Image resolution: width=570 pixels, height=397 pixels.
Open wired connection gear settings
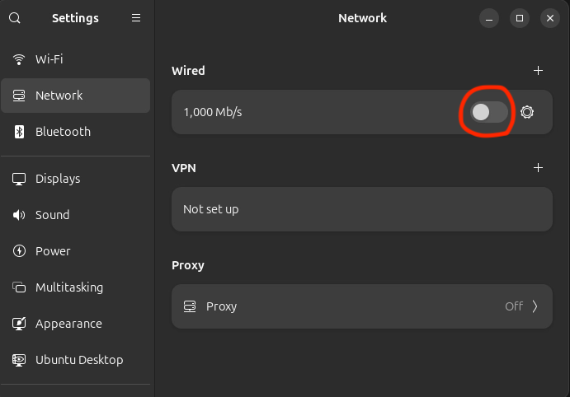pos(527,112)
